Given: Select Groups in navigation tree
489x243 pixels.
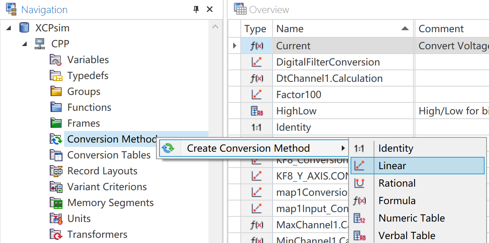Looking at the screenshot, I should coord(84,92).
